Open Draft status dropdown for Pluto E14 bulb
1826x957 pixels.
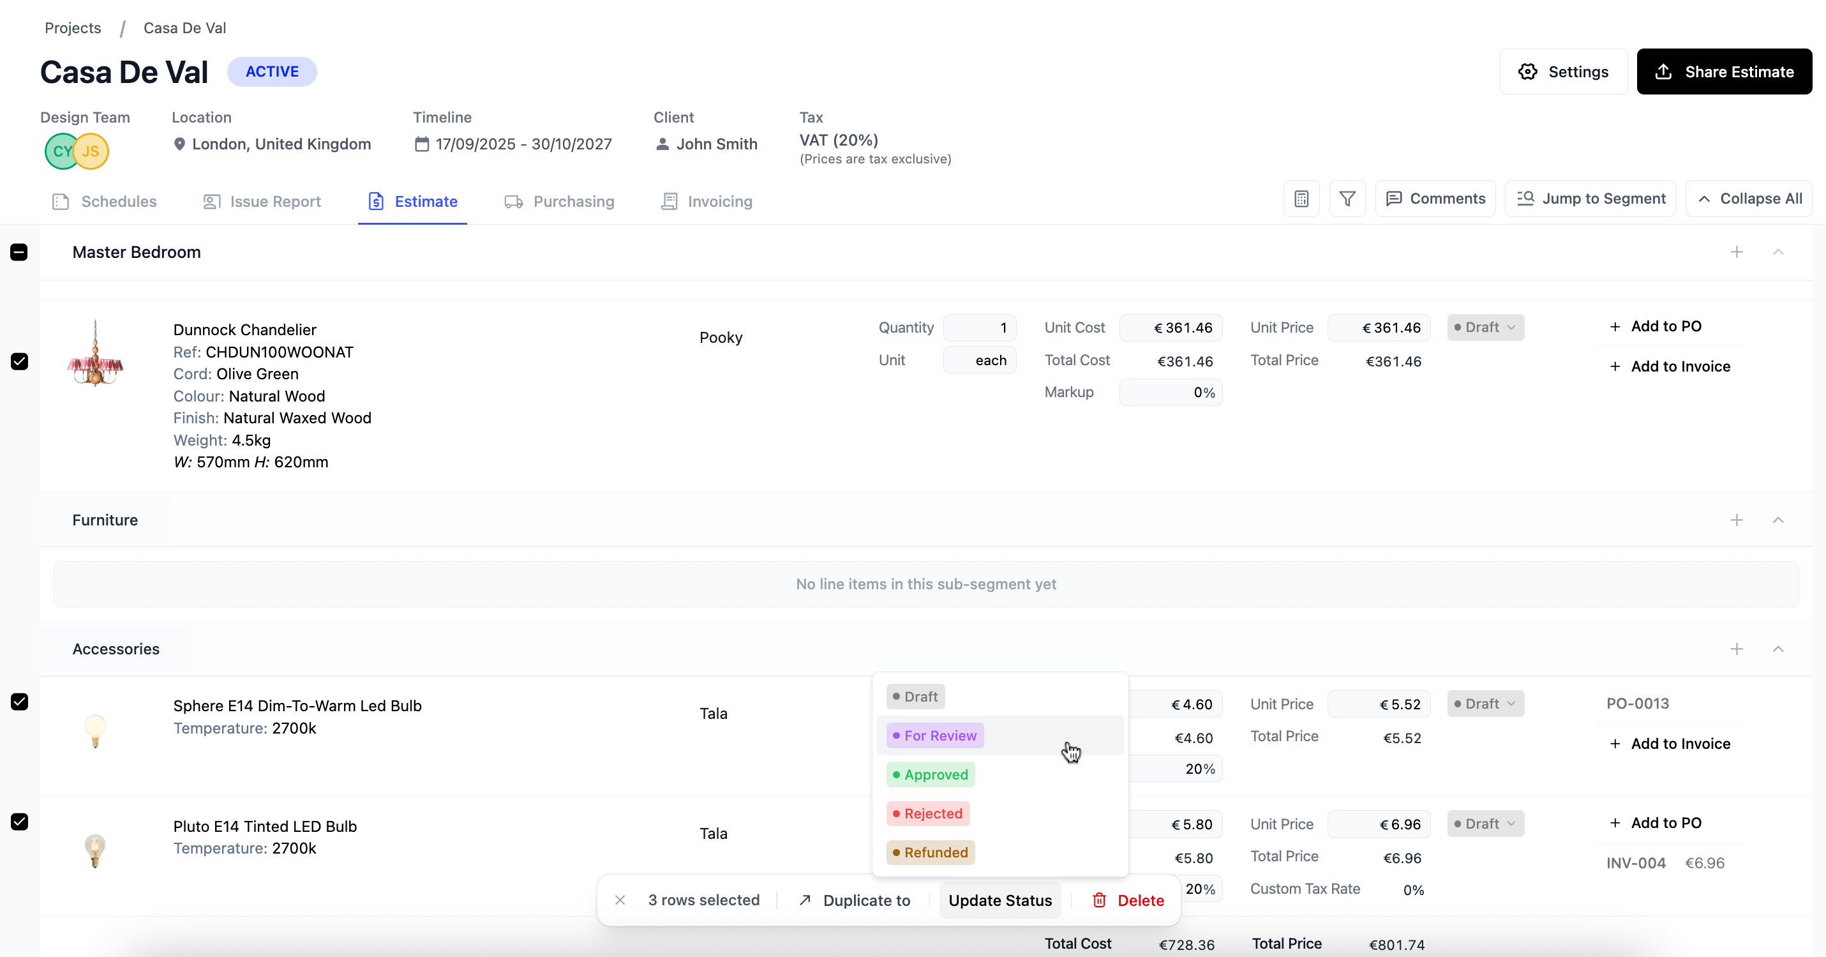1486,824
